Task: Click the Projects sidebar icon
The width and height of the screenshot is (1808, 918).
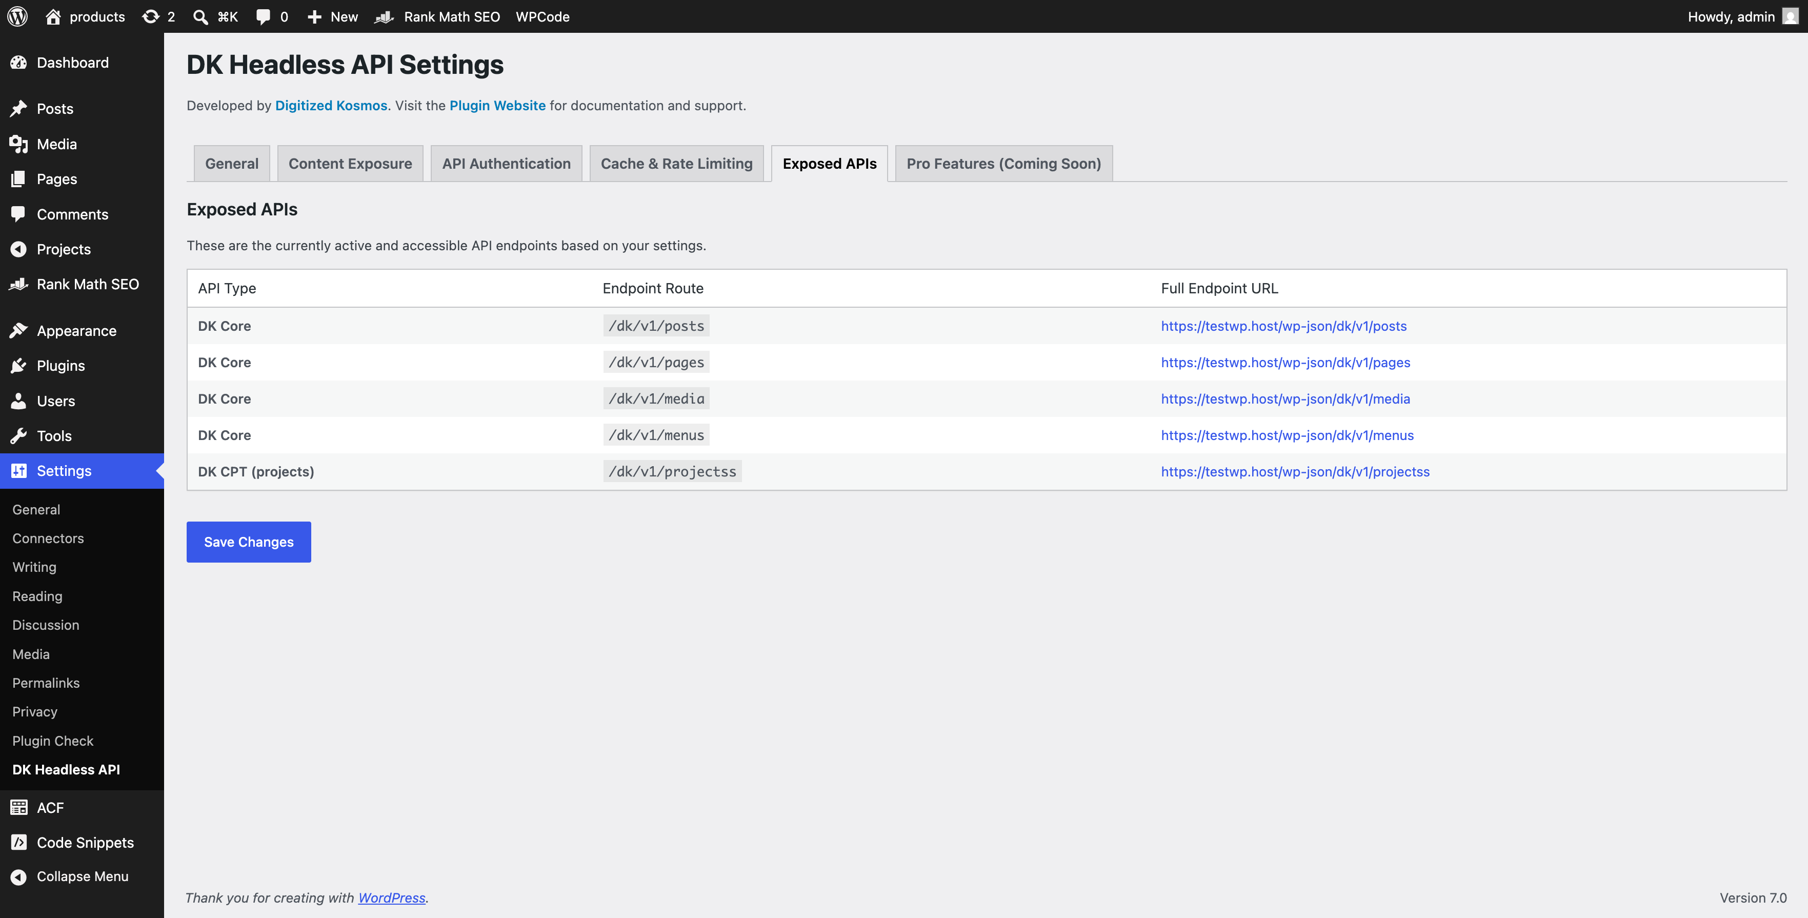Action: (19, 249)
